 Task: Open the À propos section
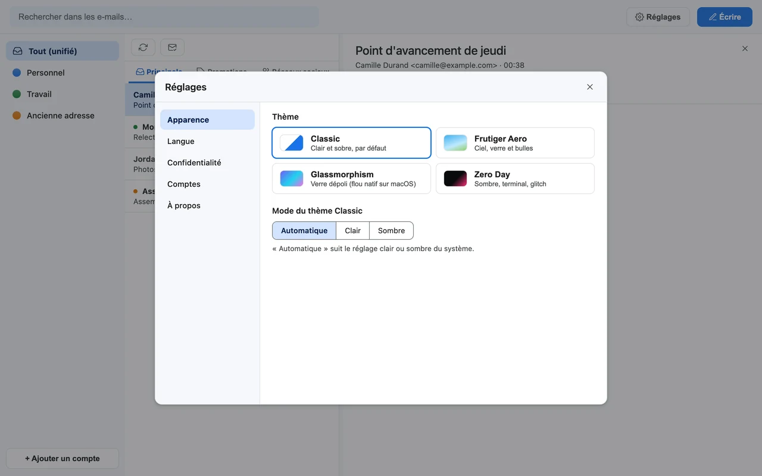[207, 205]
